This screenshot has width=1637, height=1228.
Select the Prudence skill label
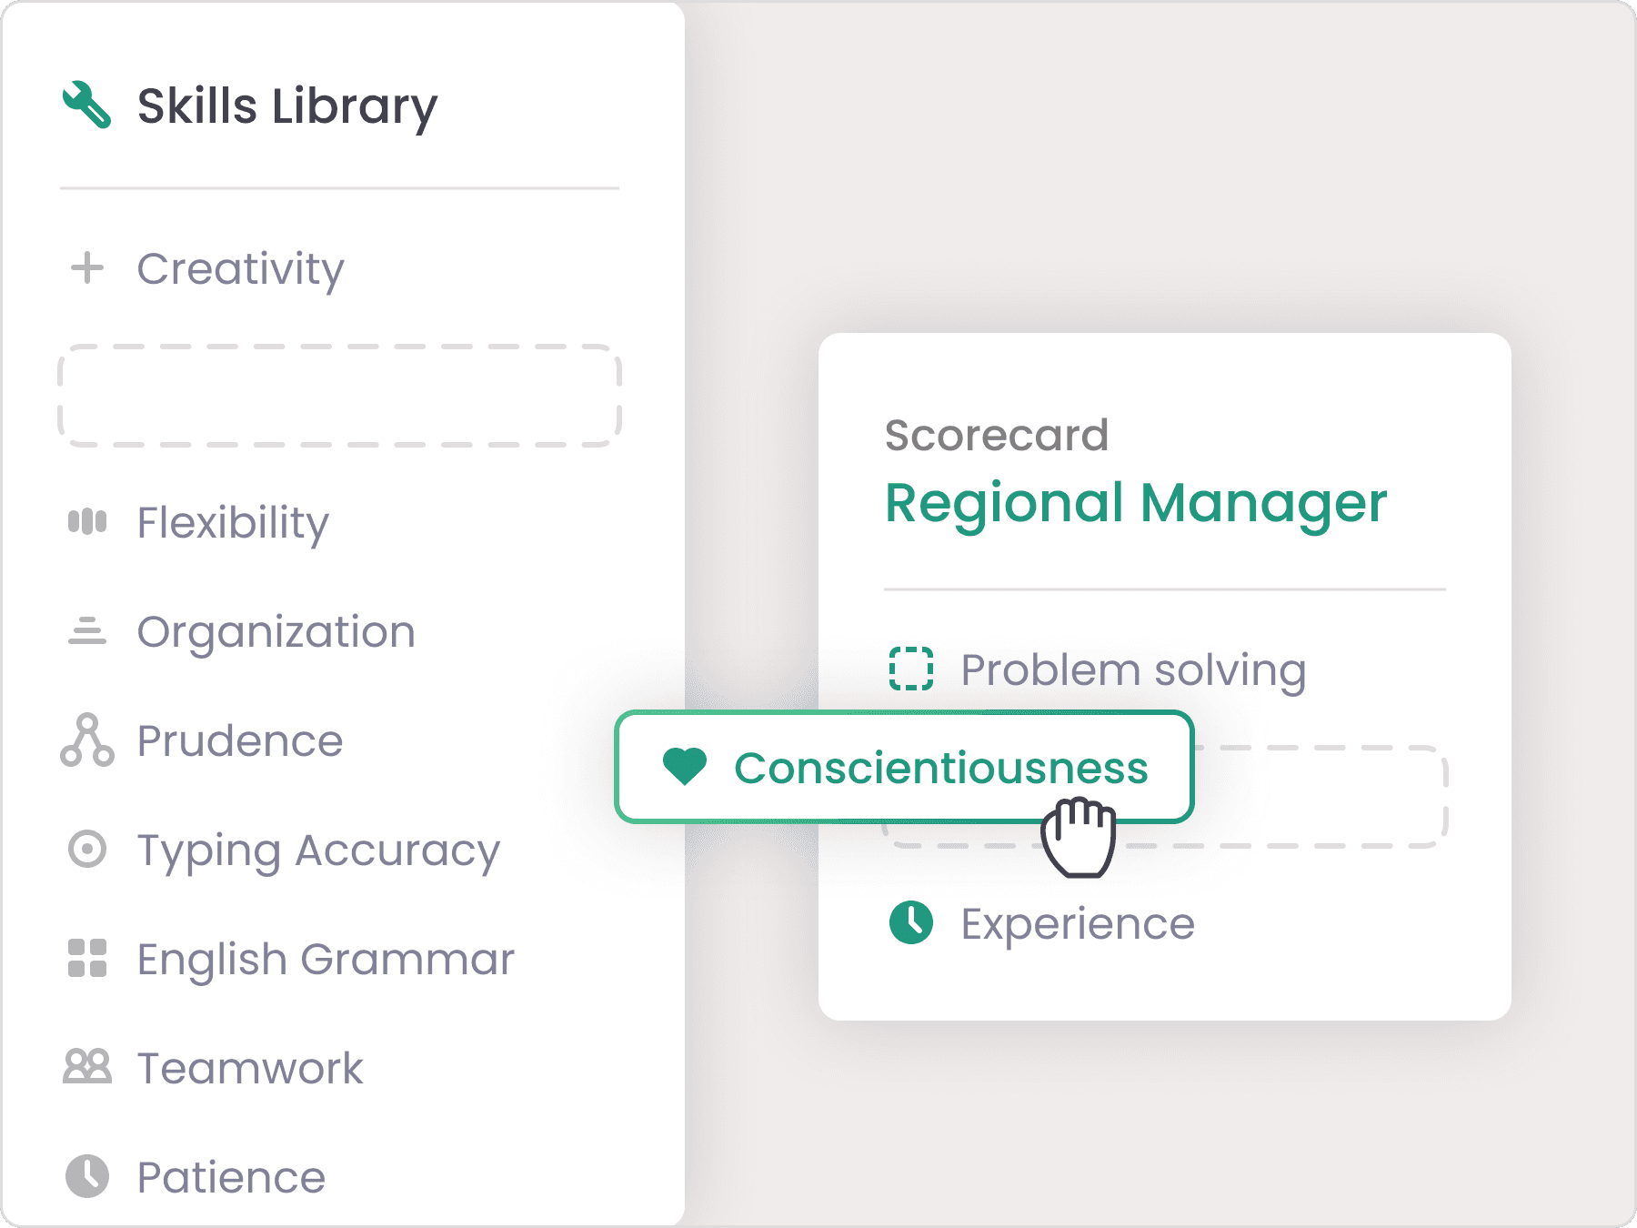click(240, 740)
